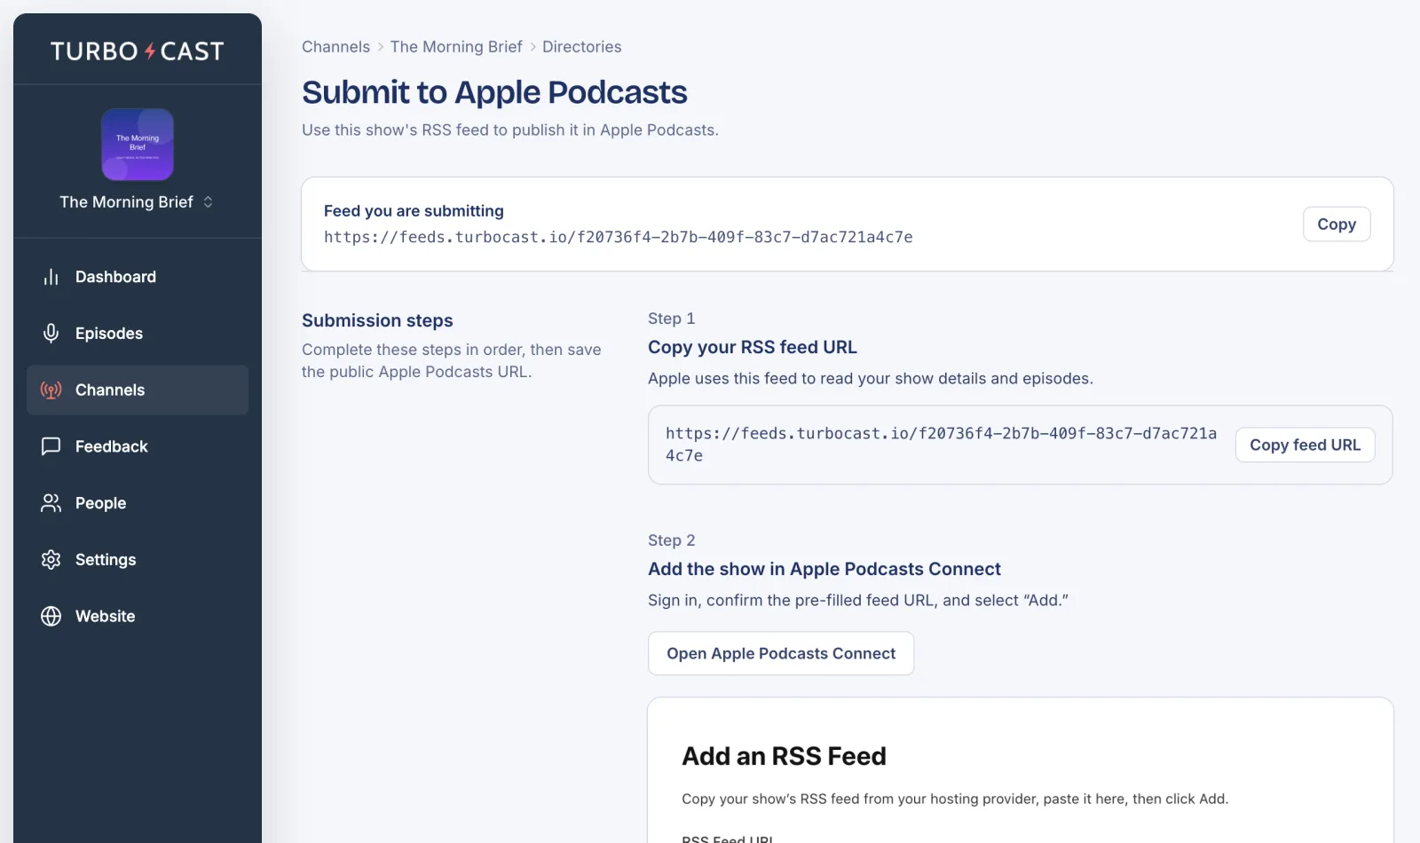Click Channels breadcrumb link
The width and height of the screenshot is (1420, 843).
click(x=335, y=47)
